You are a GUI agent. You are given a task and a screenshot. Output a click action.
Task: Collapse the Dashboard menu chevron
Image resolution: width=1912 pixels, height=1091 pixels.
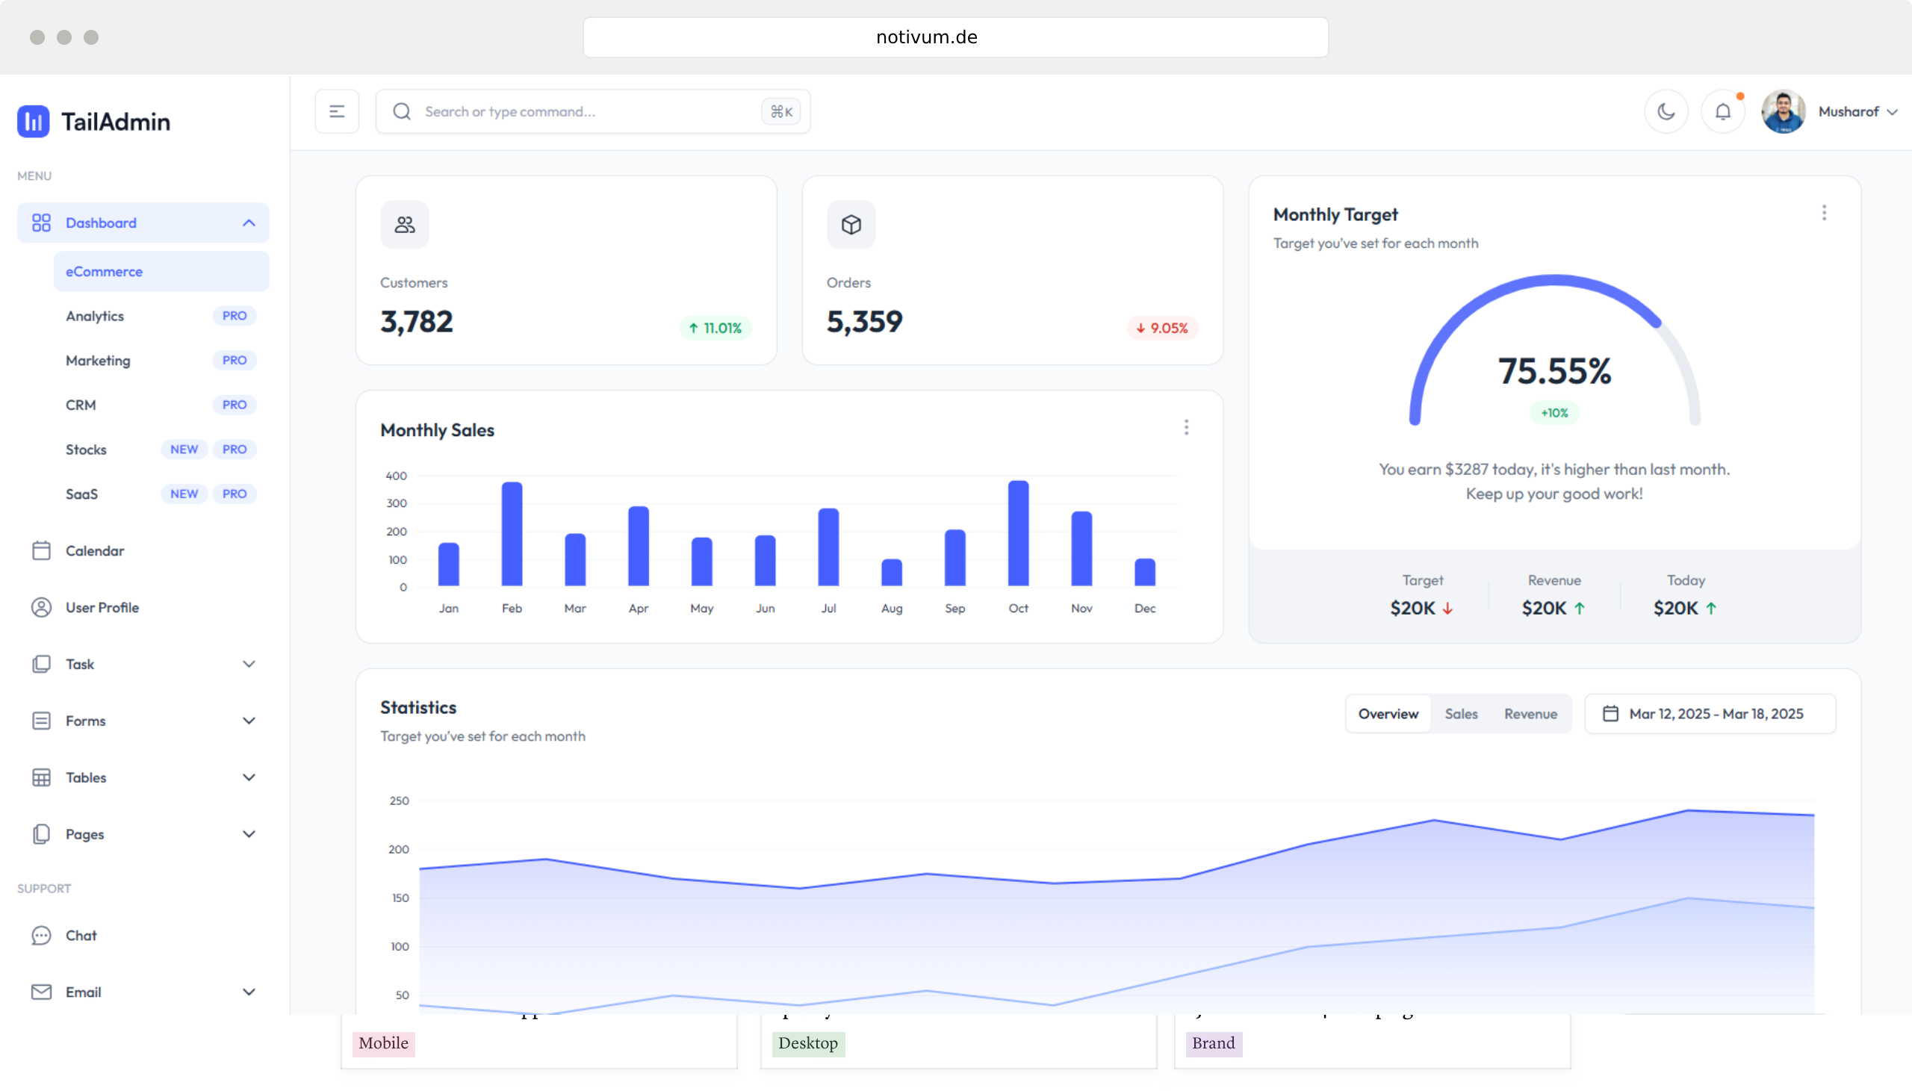pyautogui.click(x=249, y=223)
